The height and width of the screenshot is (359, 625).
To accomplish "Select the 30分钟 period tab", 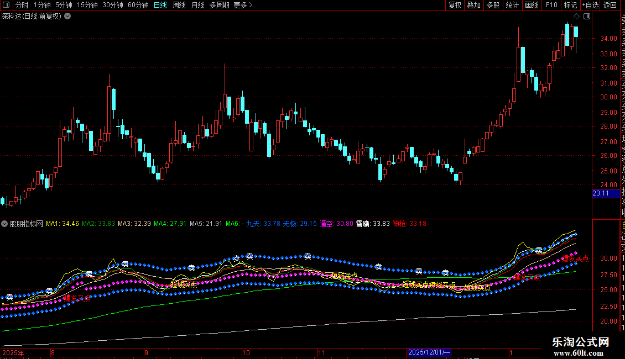I will pyautogui.click(x=113, y=5).
